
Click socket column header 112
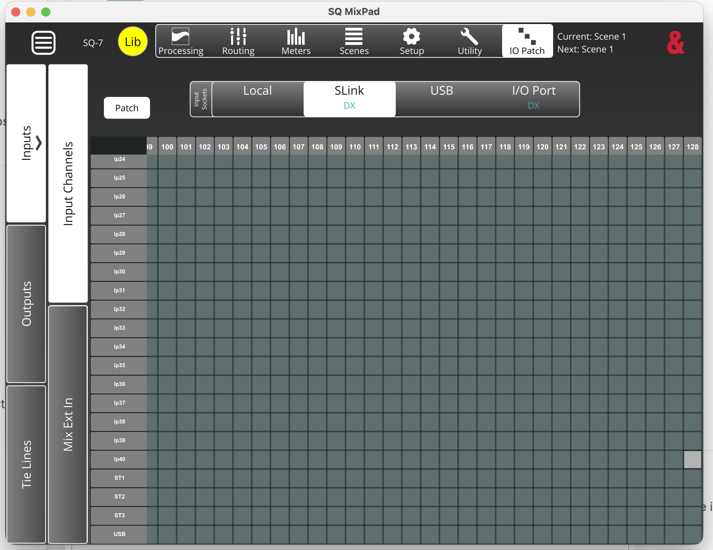(393, 146)
